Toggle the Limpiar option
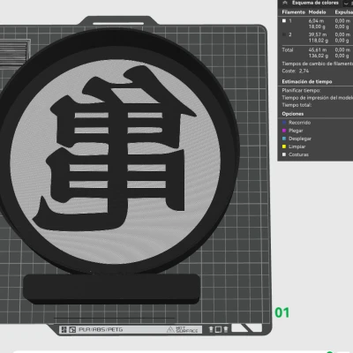This screenshot has width=353, height=353. click(294, 146)
